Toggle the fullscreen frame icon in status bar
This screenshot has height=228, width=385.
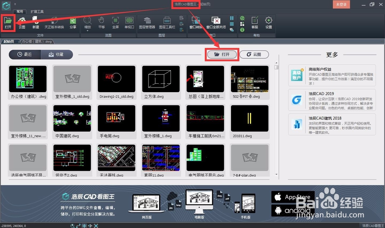[96, 226]
